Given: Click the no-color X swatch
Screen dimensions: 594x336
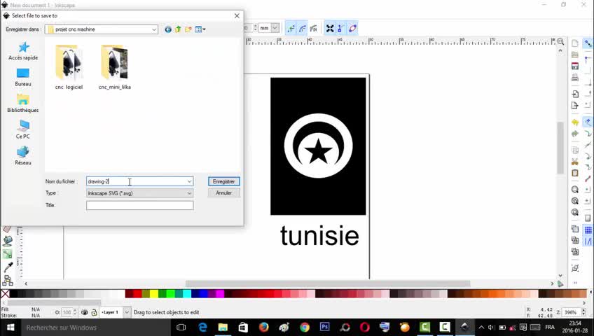Looking at the screenshot, I should [x=5, y=293].
